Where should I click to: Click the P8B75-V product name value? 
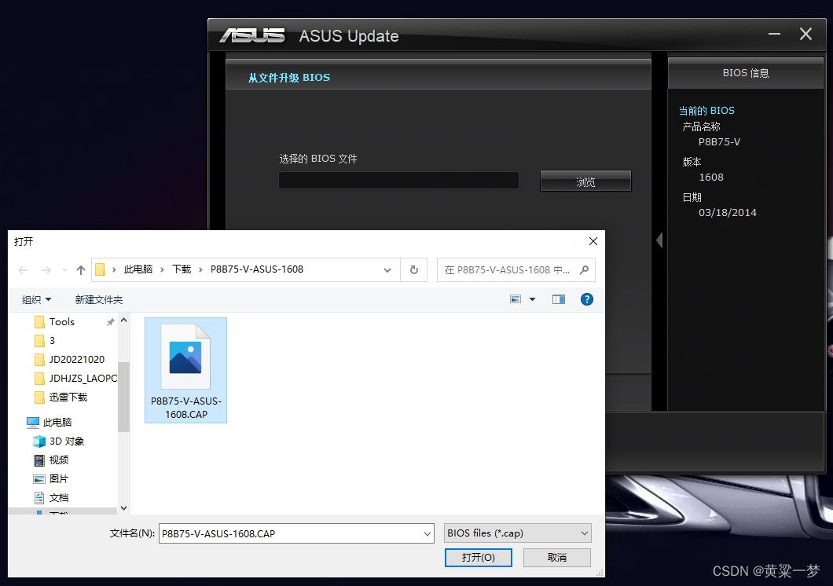coord(719,141)
